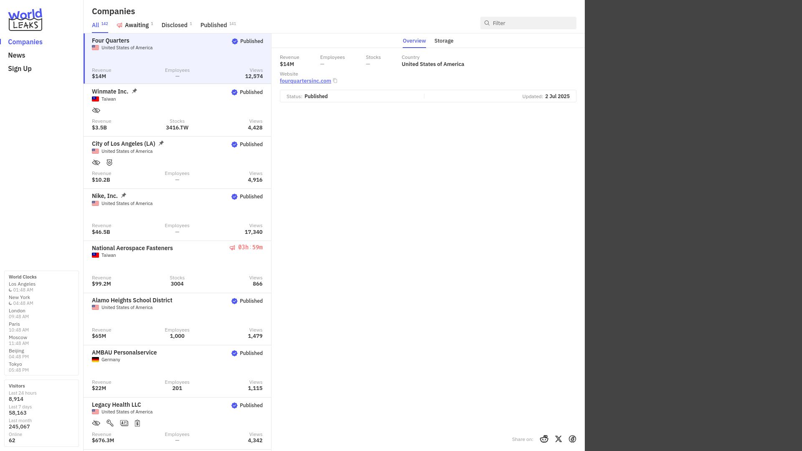
Task: Select Alamo Heights School District entry
Action: 177,319
